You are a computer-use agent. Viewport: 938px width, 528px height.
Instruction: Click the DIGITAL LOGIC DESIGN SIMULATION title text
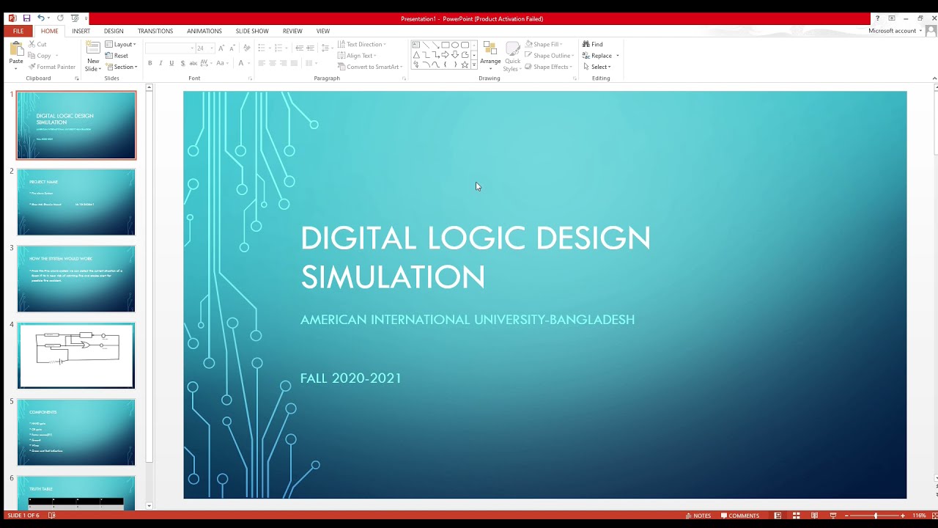pos(476,257)
